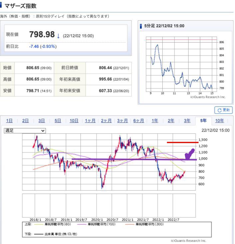Click the 更新 refresh button
The width and height of the screenshot is (235, 244).
[x=223, y=110]
